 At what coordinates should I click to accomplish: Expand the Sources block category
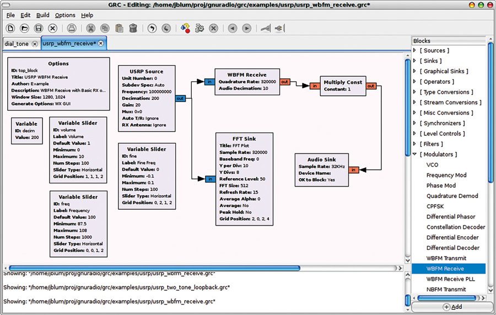click(x=415, y=51)
